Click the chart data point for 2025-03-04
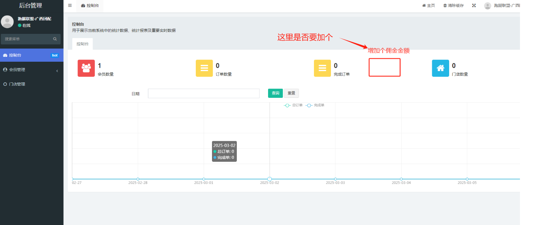Image resolution: width=535 pixels, height=225 pixels. pos(401,179)
